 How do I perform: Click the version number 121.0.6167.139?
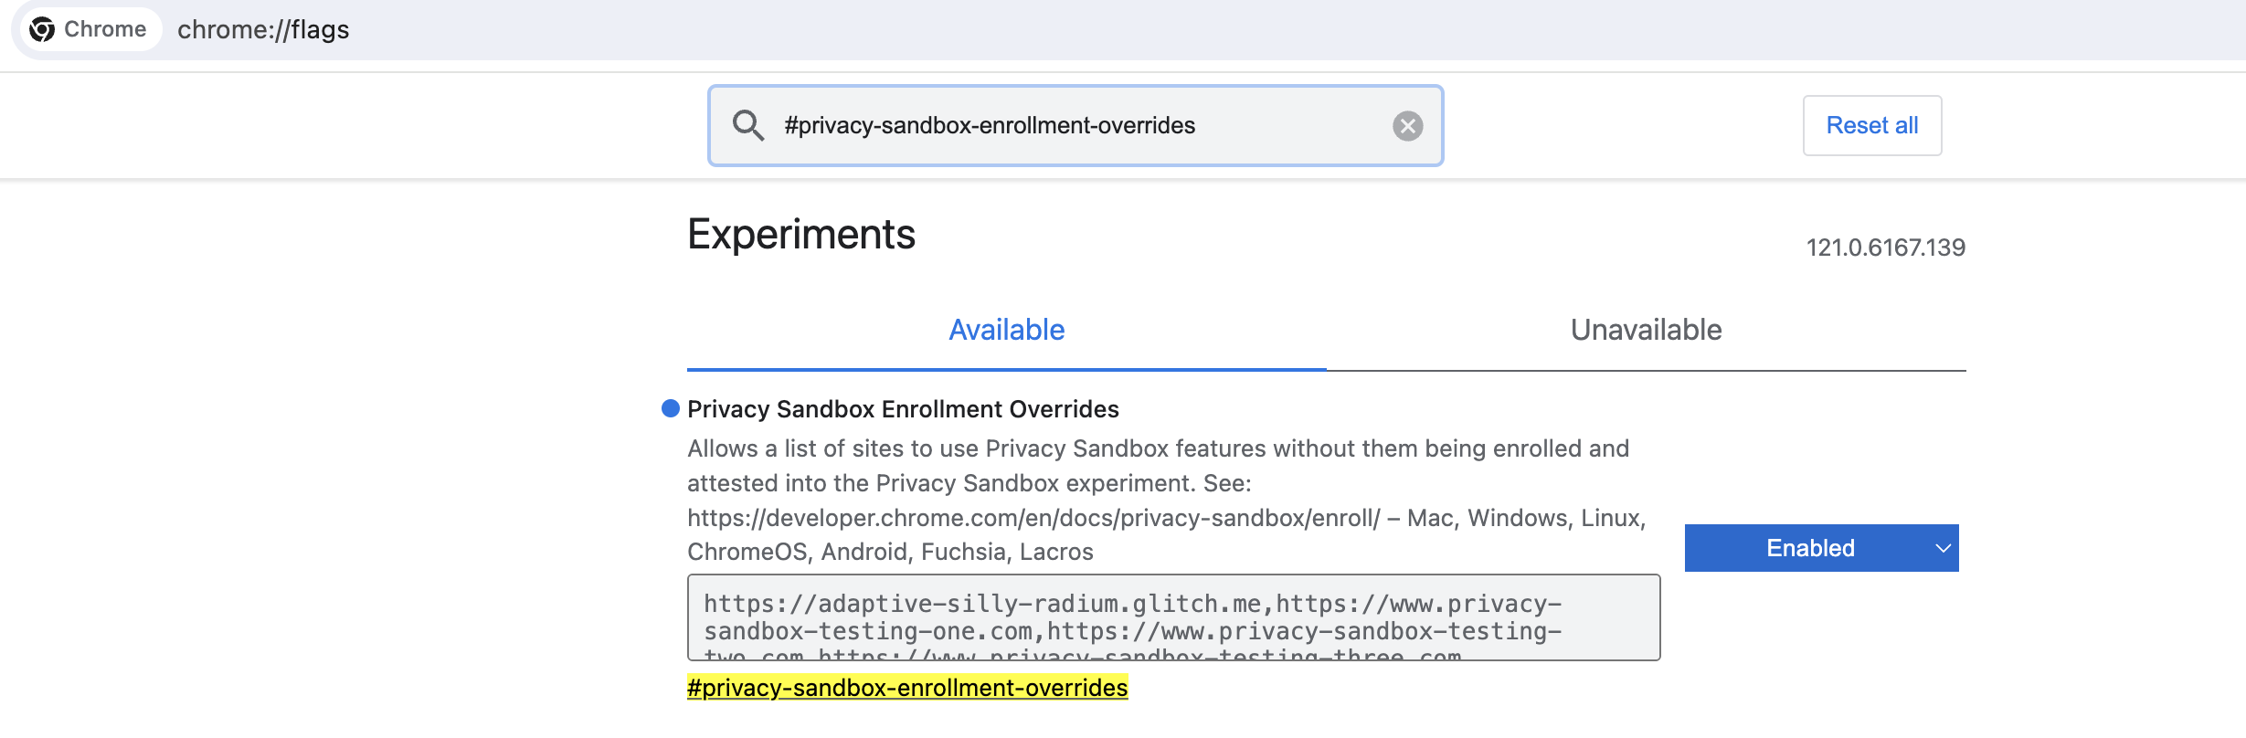pos(1885,248)
